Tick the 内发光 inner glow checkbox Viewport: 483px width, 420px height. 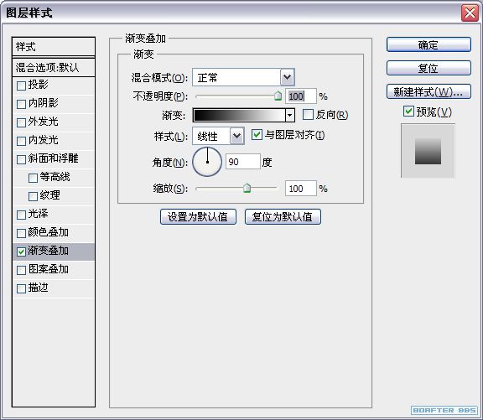(x=21, y=141)
